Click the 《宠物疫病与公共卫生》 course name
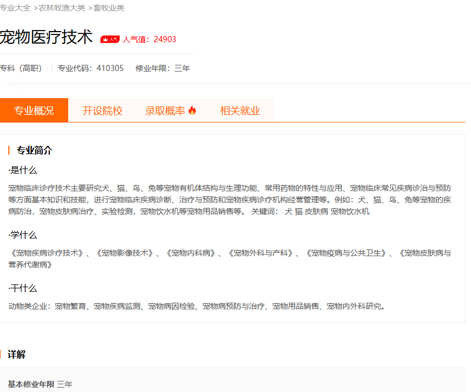Viewport: 471px width, 392px height. [346, 253]
